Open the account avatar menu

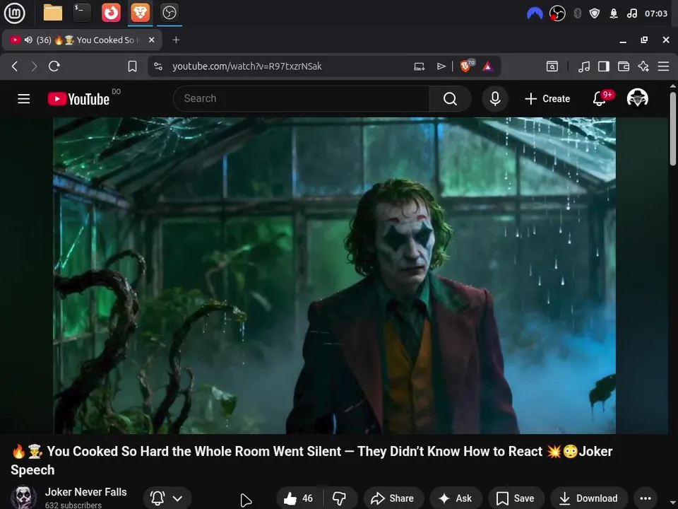pos(637,98)
